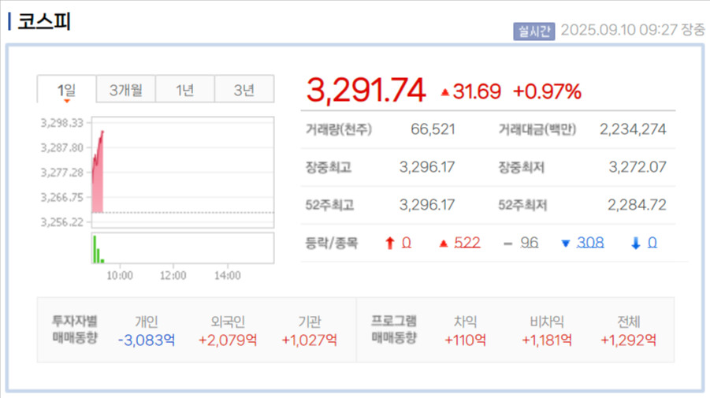Click the blue lower-limit arrow icon
The image size is (710, 398).
click(x=636, y=244)
